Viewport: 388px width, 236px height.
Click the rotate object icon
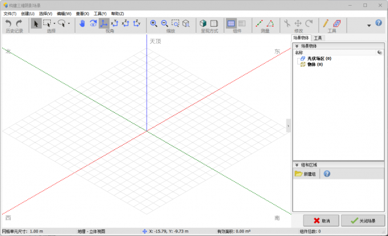[309, 23]
